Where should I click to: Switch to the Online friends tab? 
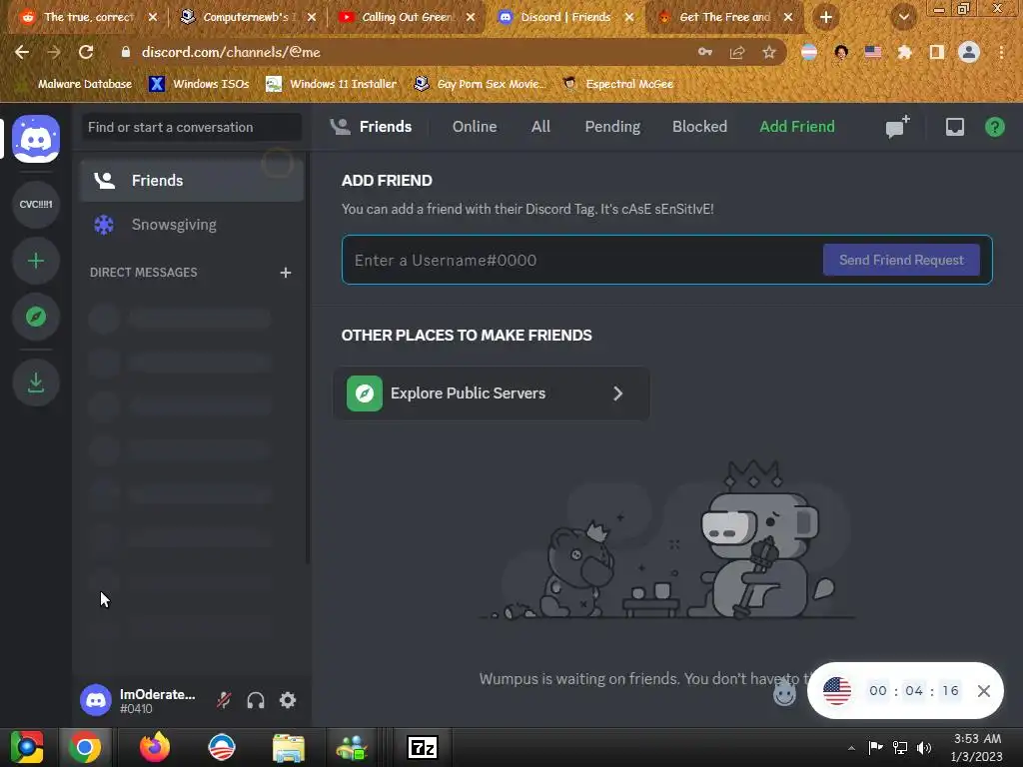click(x=475, y=127)
